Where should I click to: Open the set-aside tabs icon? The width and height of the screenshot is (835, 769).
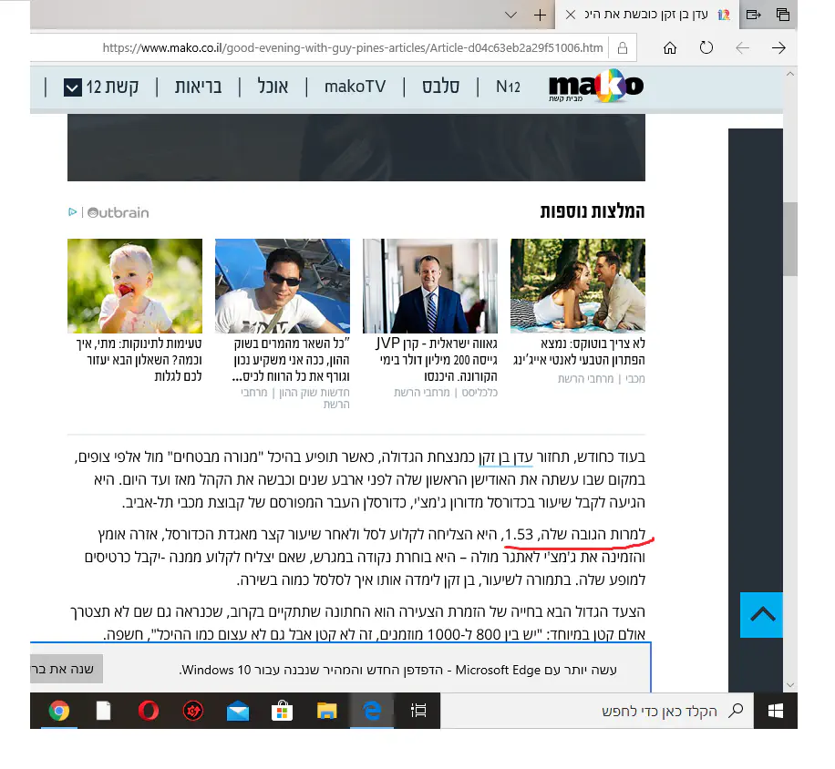(782, 15)
